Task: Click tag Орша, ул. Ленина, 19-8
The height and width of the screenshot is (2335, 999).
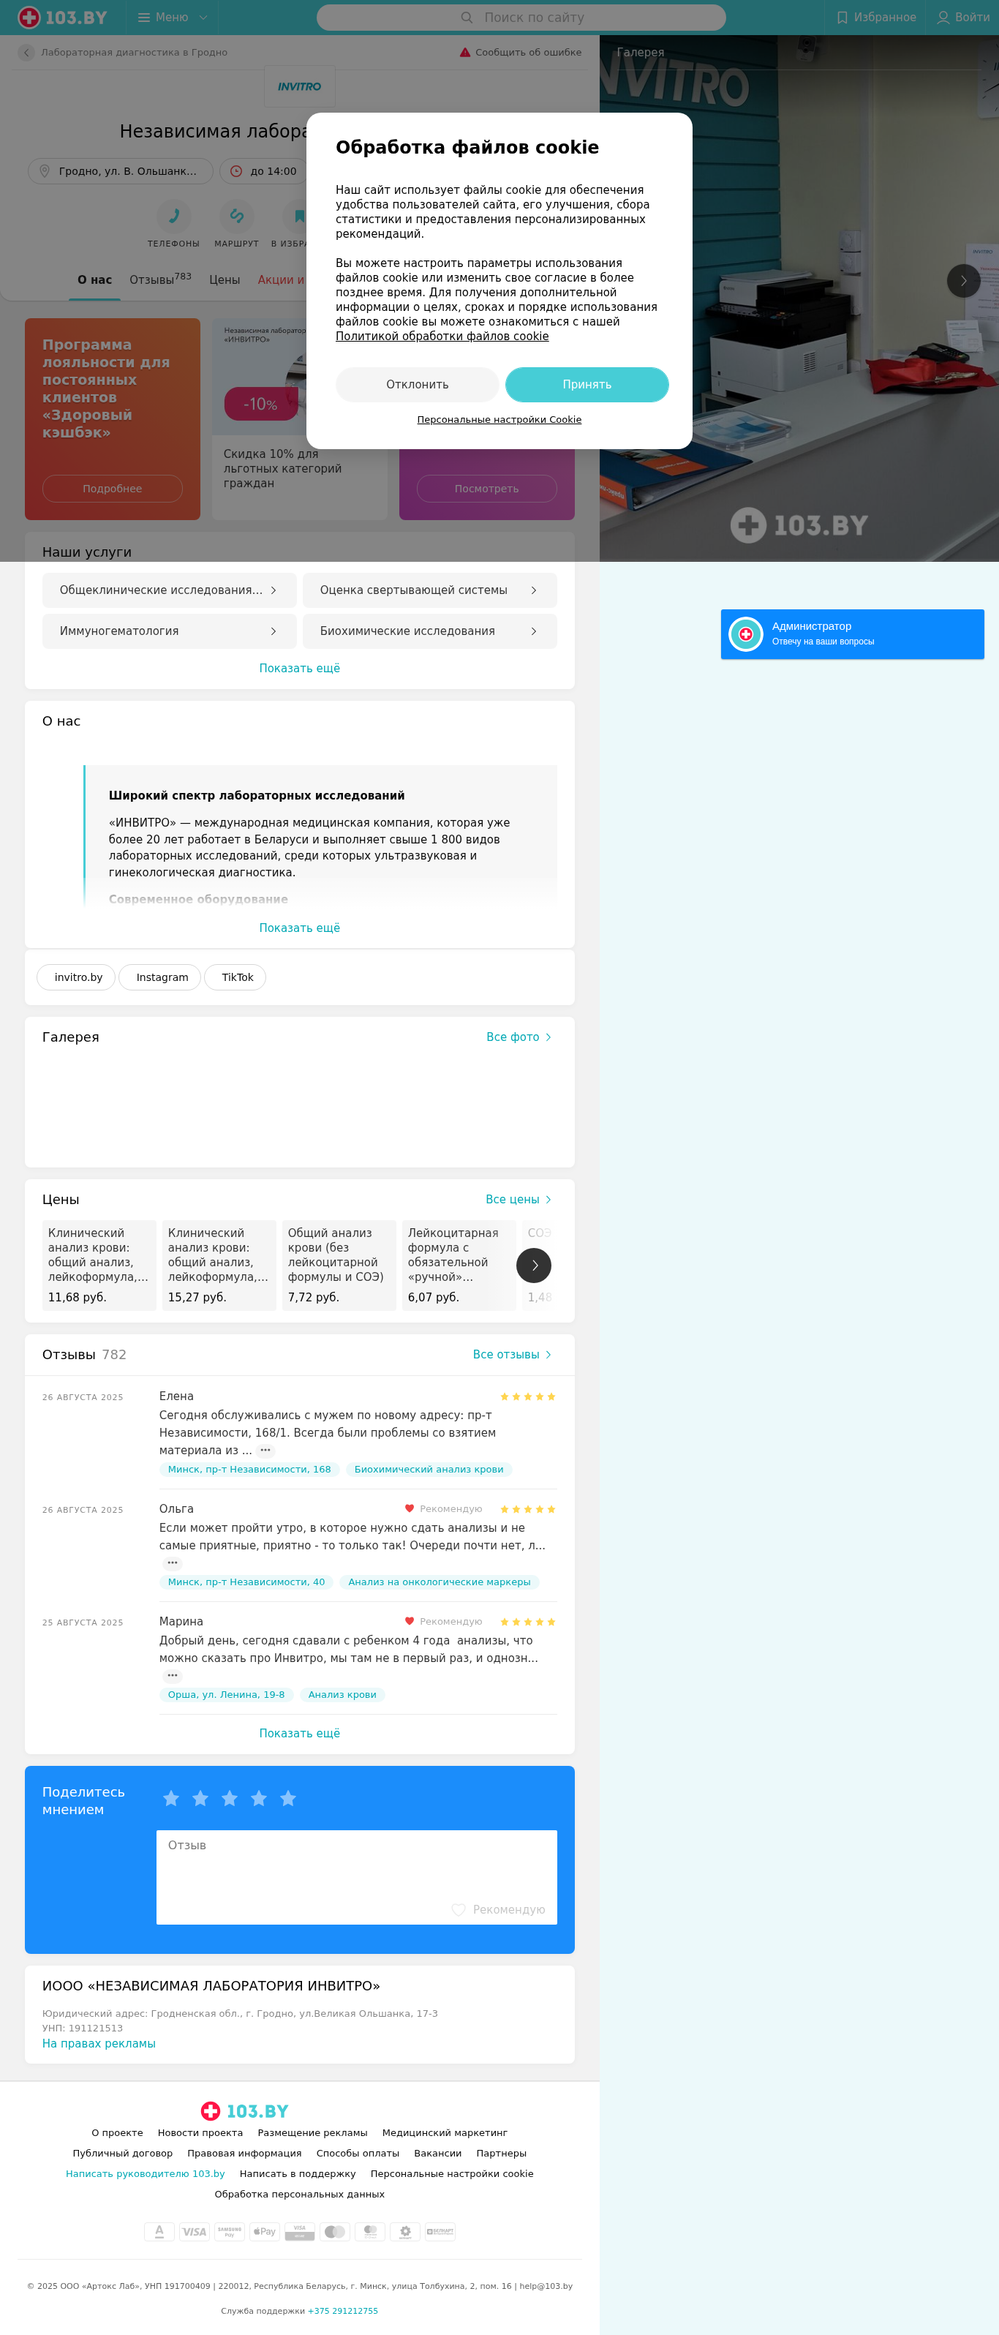Action: (x=227, y=1694)
